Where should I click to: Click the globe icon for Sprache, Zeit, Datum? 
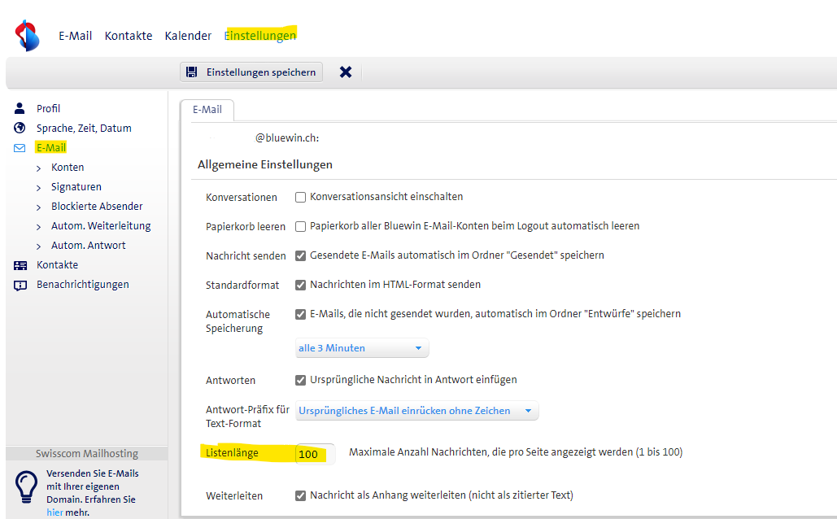coord(20,128)
